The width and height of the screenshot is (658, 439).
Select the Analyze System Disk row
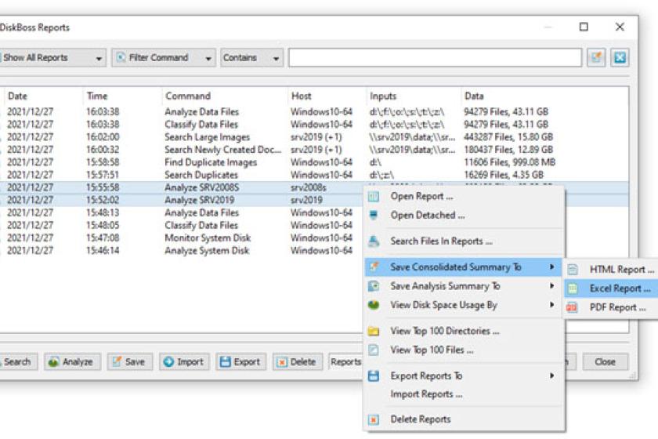click(x=182, y=250)
